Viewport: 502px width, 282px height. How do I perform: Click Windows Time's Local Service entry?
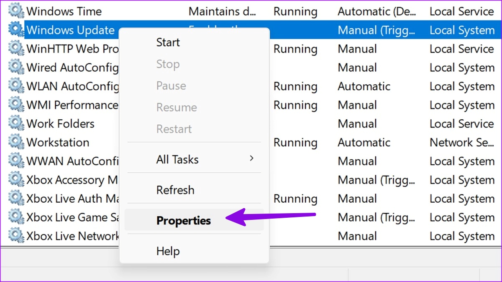coord(462,11)
